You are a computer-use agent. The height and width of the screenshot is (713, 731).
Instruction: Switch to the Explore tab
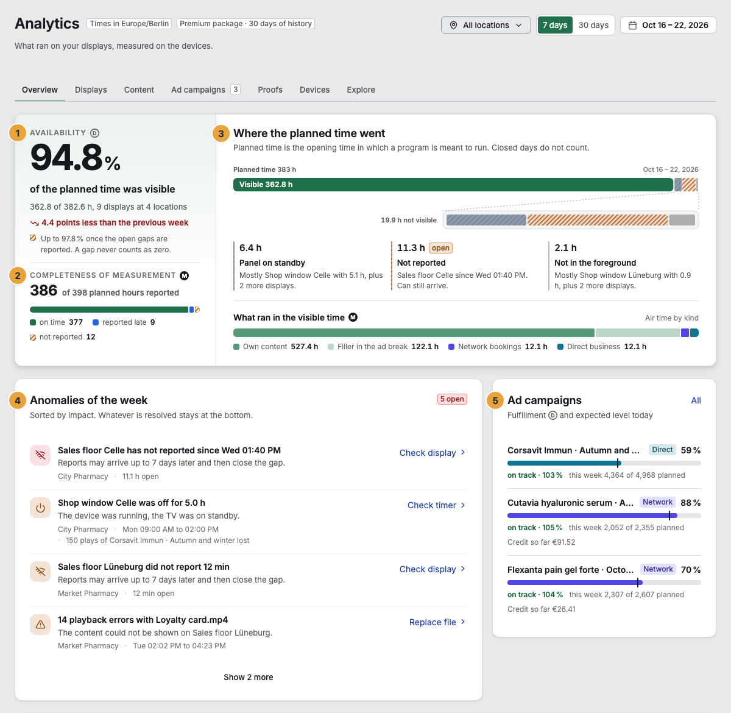pos(361,90)
